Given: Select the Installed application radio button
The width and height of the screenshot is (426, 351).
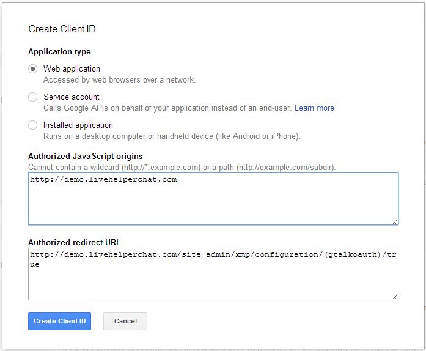Looking at the screenshot, I should (x=32, y=125).
